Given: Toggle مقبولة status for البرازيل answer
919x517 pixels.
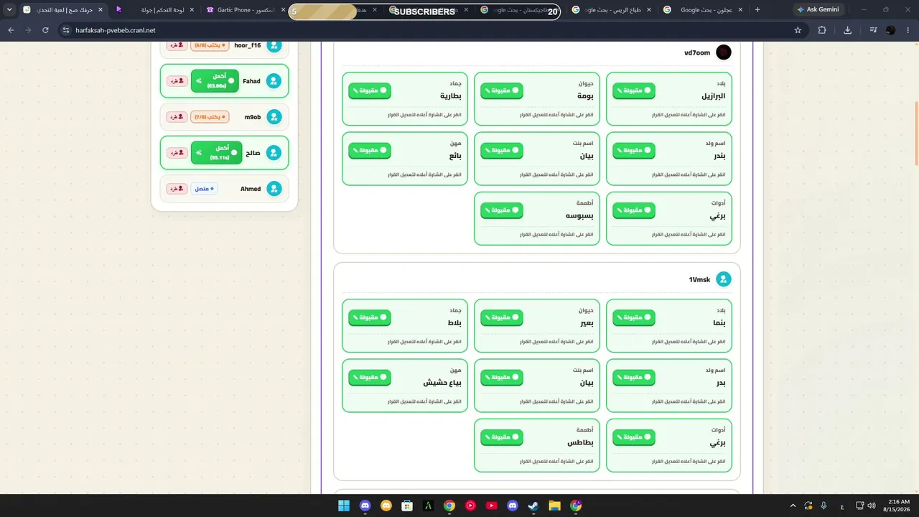Looking at the screenshot, I should (634, 90).
